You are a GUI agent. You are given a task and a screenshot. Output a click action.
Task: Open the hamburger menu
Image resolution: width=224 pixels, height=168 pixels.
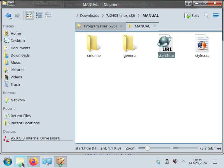(x=216, y=15)
